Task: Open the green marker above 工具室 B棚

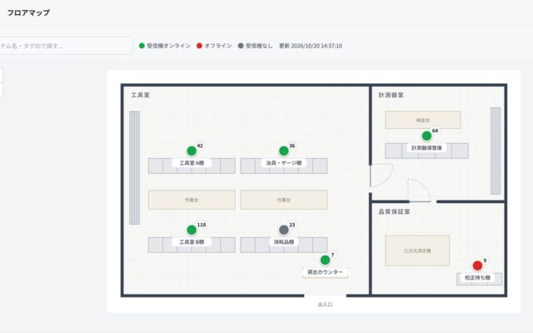Action: (x=192, y=230)
